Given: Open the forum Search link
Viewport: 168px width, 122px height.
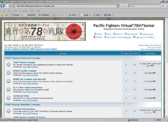Looking at the screenshot, I should tap(118, 34).
